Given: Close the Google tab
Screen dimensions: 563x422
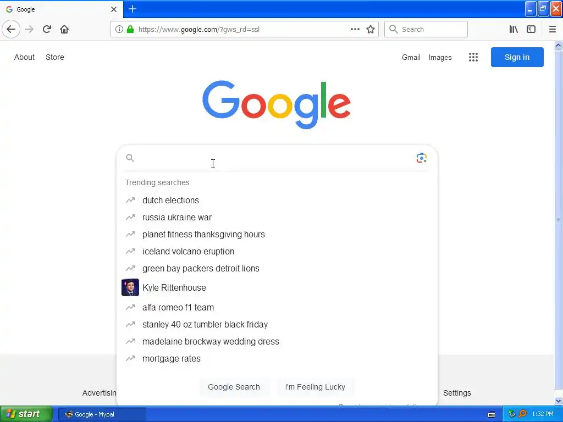Looking at the screenshot, I should click(x=113, y=9).
